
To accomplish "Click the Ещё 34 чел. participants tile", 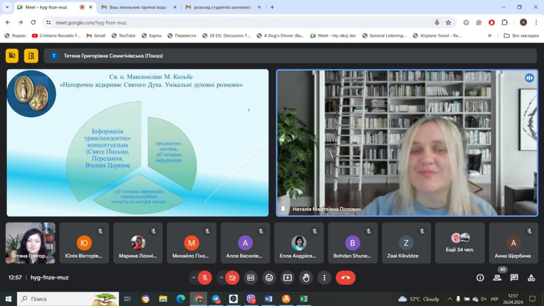I will click(460, 243).
